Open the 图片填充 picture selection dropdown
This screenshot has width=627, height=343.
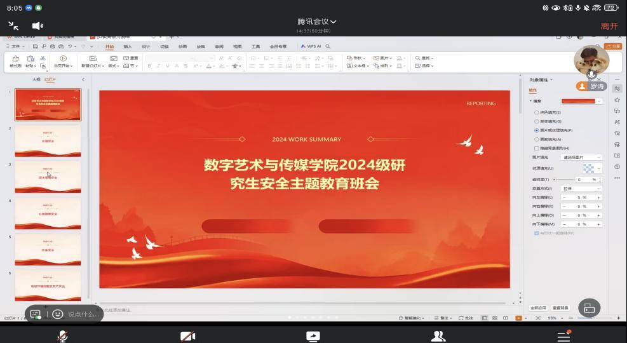pyautogui.click(x=581, y=157)
